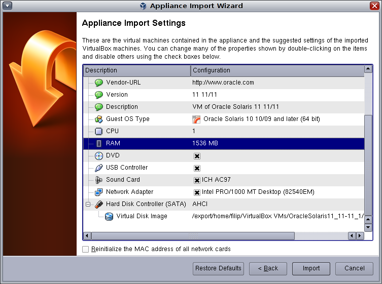Click the Guest OS Type icon
Image resolution: width=382 pixels, height=284 pixels.
pos(98,119)
